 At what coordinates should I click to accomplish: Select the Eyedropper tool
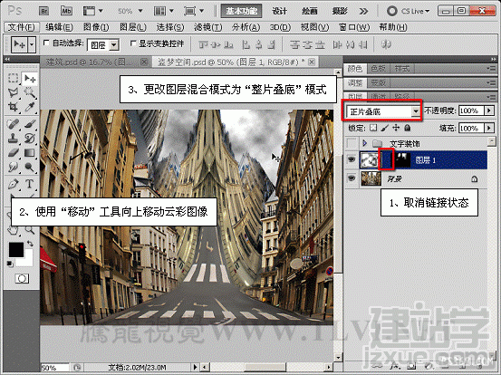[30, 107]
